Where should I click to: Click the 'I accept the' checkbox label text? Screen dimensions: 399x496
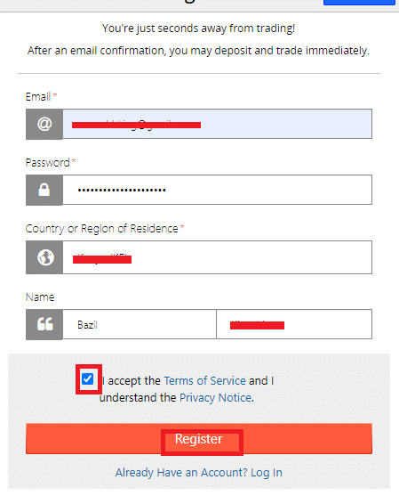(x=132, y=380)
